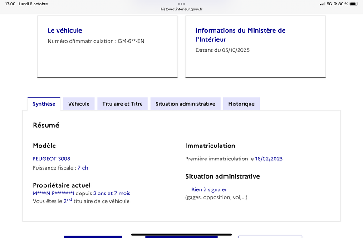Click the partially visible outlined button bottom right

pos(270,237)
